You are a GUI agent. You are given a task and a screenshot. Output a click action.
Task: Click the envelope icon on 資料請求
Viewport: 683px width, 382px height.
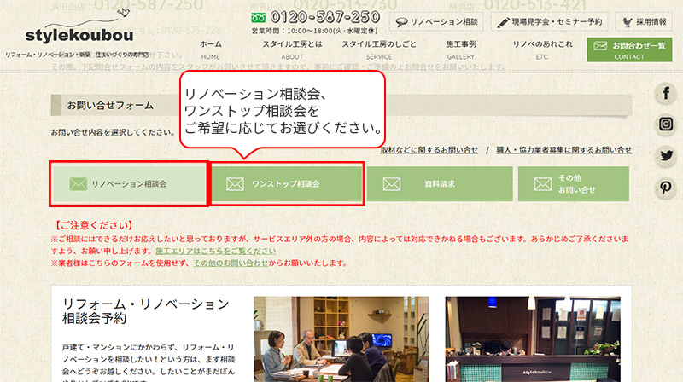pyautogui.click(x=392, y=184)
